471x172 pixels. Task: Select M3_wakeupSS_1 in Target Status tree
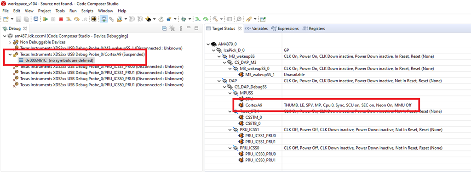point(260,75)
